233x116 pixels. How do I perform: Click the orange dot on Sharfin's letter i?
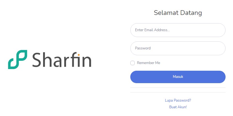(79, 54)
